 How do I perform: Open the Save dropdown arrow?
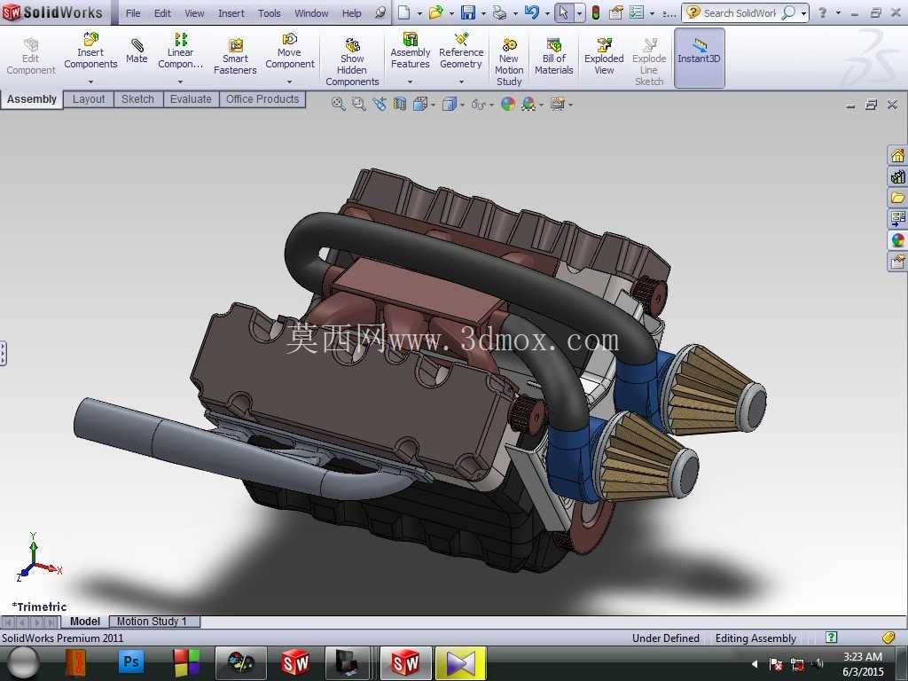(483, 12)
